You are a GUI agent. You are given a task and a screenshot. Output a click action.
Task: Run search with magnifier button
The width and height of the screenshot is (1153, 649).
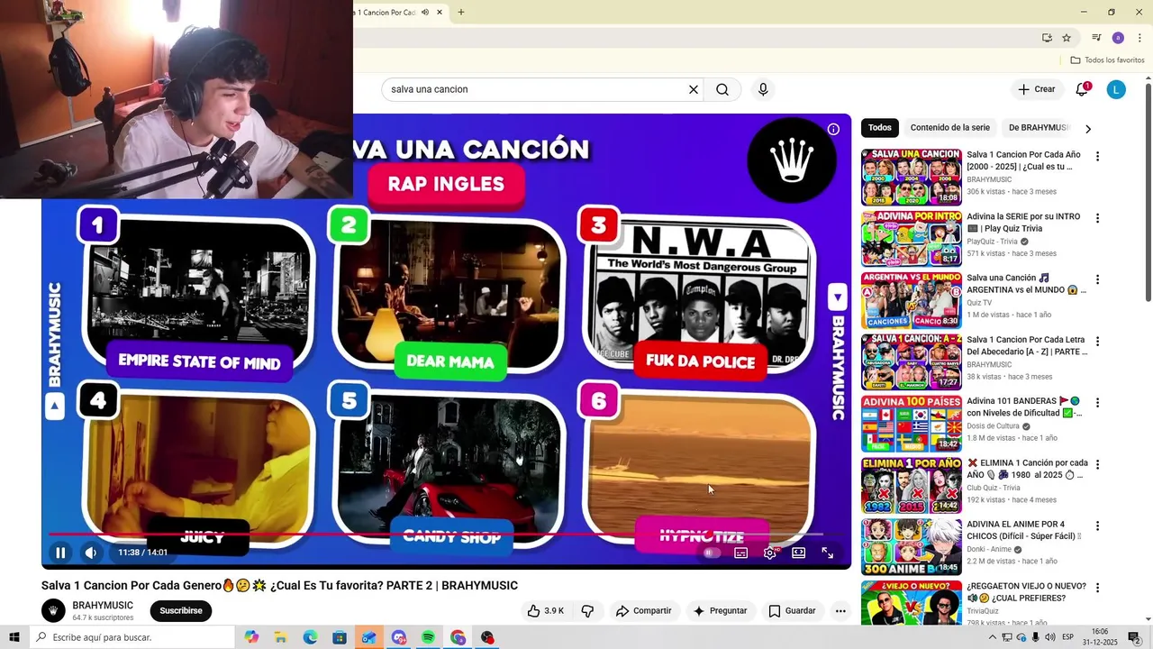(722, 89)
